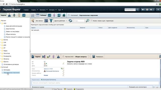Image resolution: width=161 pixels, height=90 pixels.
Task: Click the gear settings icon in header
Action: click(158, 9)
